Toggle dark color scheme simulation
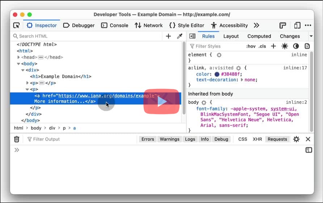 296,46
